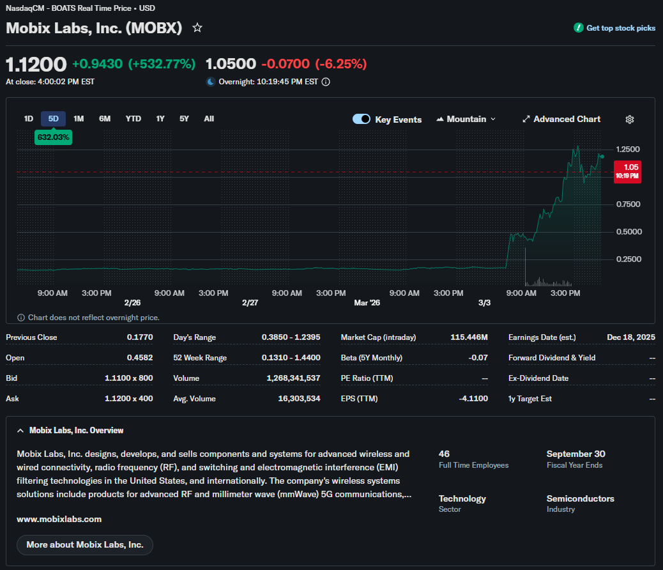Click the -6.25% overnight change

pos(341,64)
